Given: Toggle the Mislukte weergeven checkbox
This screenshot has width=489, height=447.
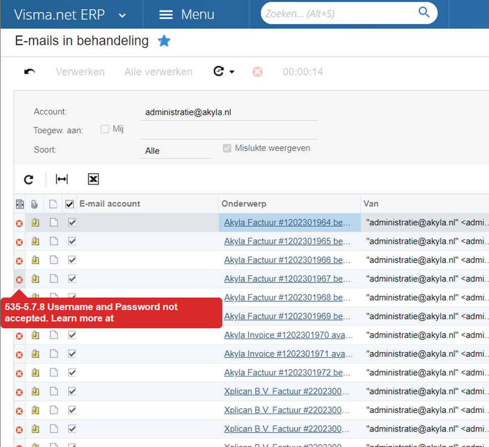Looking at the screenshot, I should (x=227, y=148).
